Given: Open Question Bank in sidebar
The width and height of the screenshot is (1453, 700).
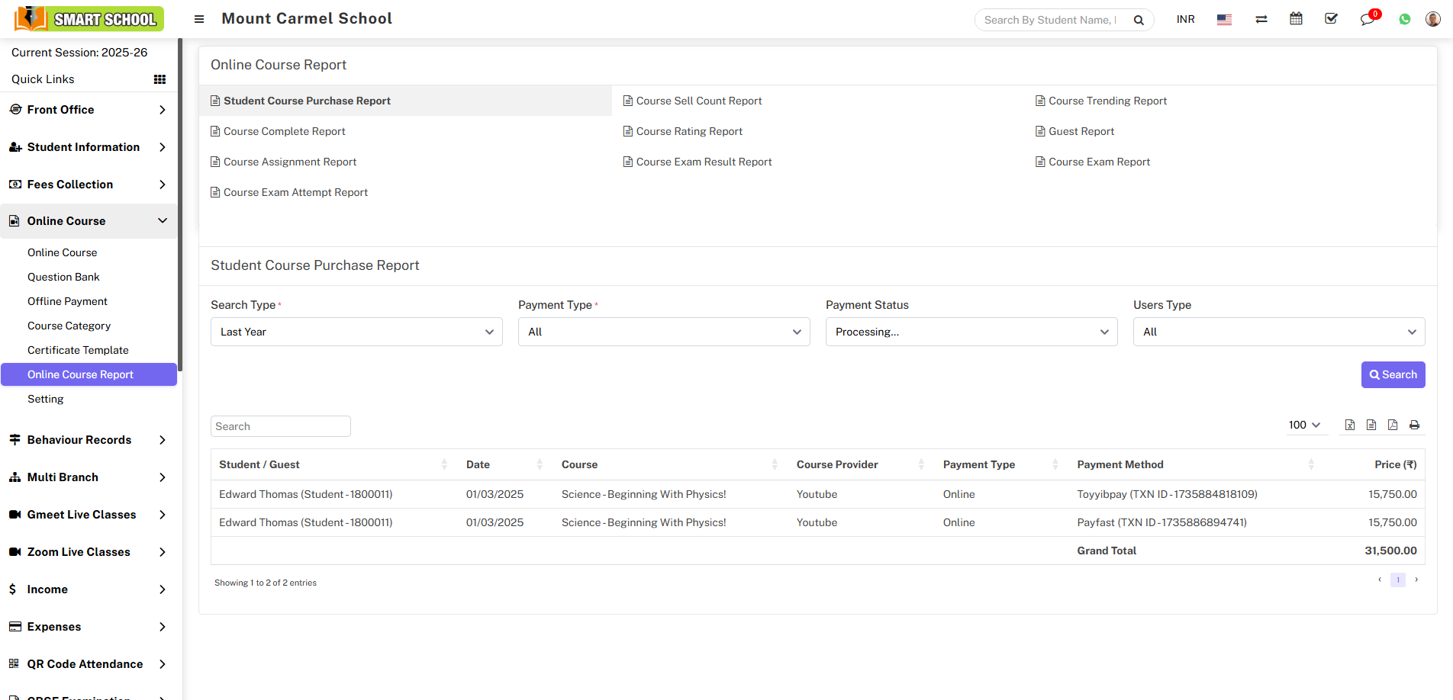Looking at the screenshot, I should 63,277.
